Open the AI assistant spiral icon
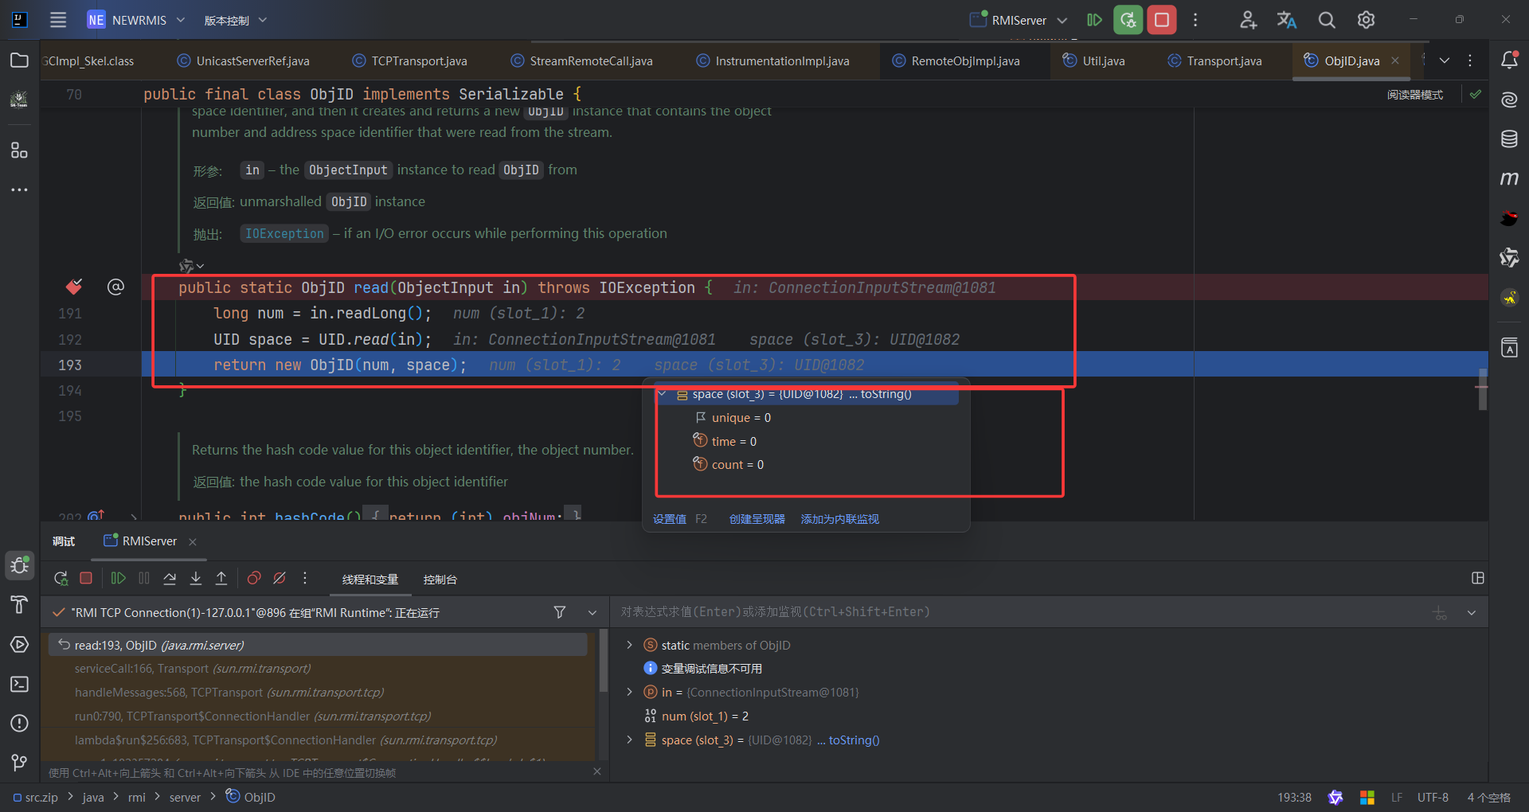 [1509, 100]
